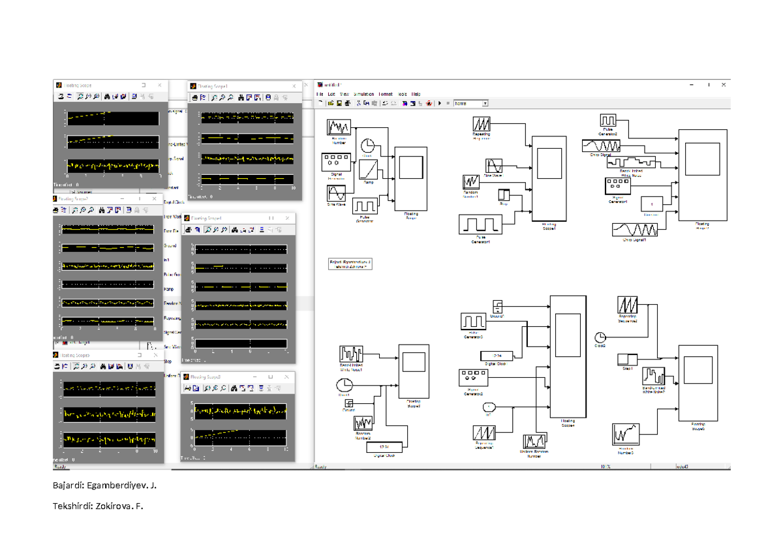Open a model file via the toolbar
Viewport: 783px width, 554px height.
click(x=331, y=103)
